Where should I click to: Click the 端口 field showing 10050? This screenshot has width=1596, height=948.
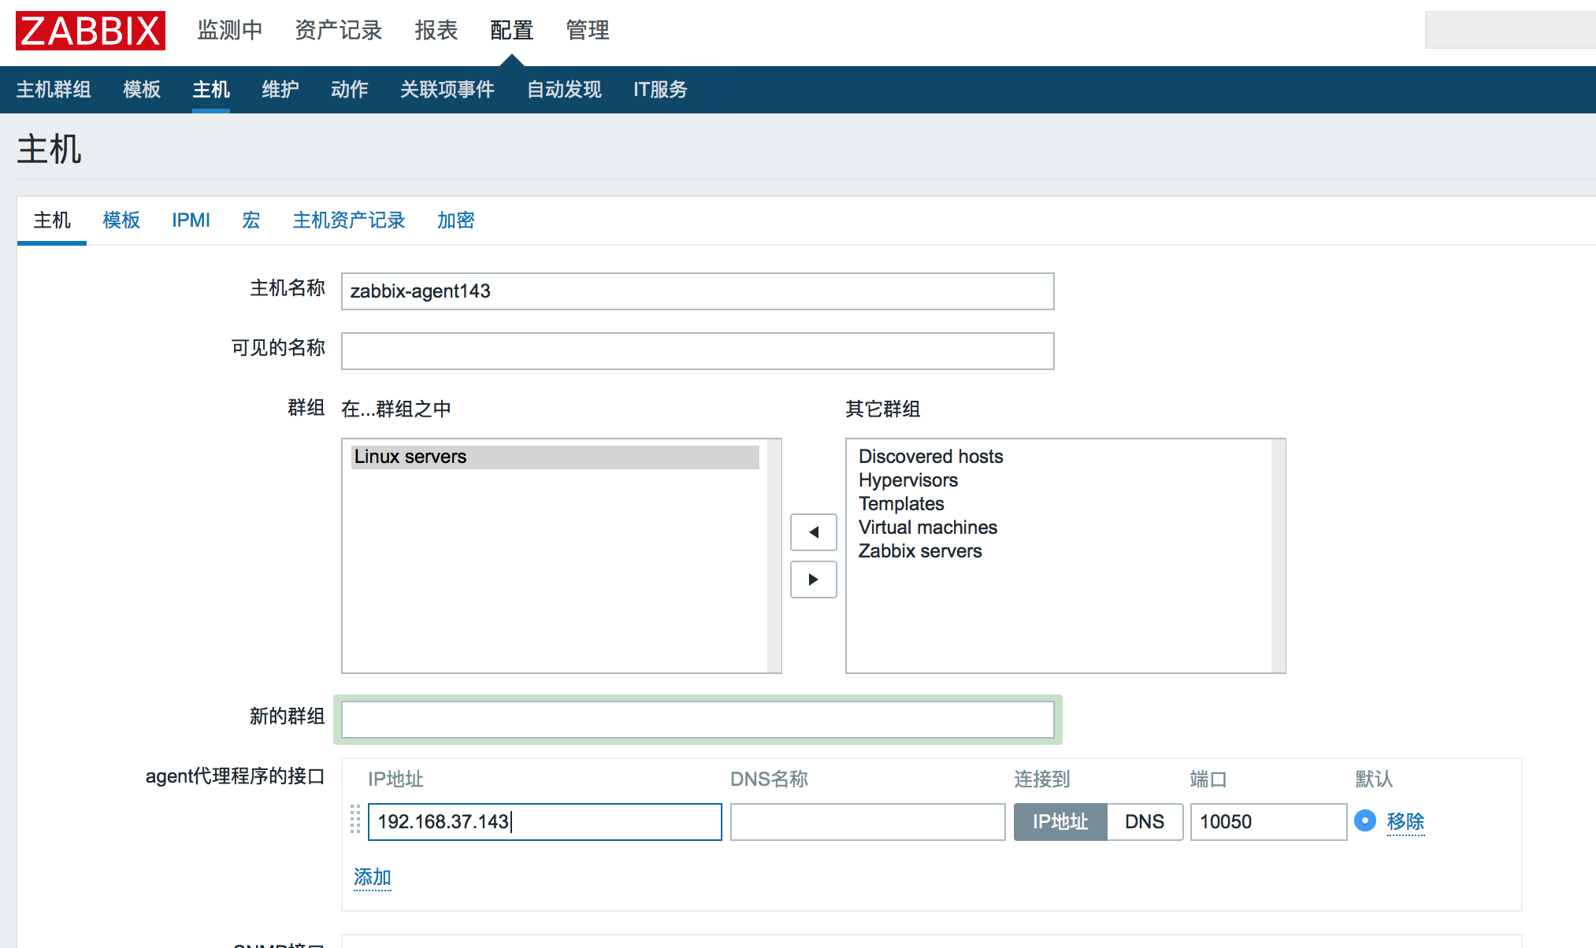point(1268,822)
